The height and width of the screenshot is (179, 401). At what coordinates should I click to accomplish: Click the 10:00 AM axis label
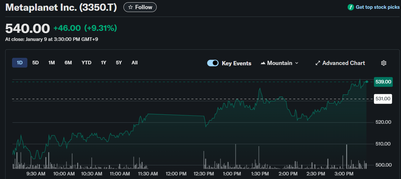pyautogui.click(x=64, y=174)
